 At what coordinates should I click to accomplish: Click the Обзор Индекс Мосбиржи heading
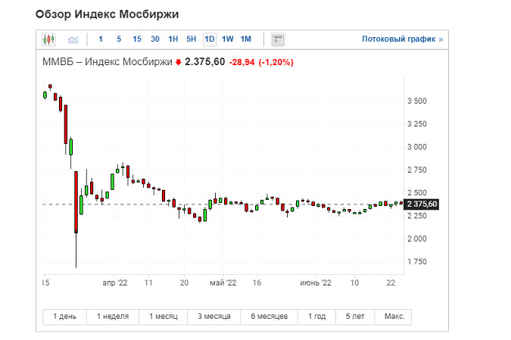[x=107, y=14]
